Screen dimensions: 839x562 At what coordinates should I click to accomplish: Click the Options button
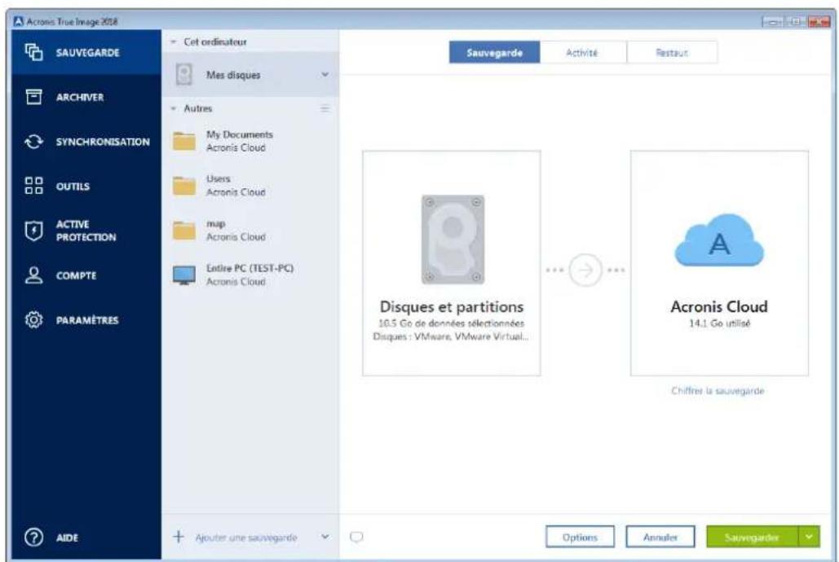point(580,537)
